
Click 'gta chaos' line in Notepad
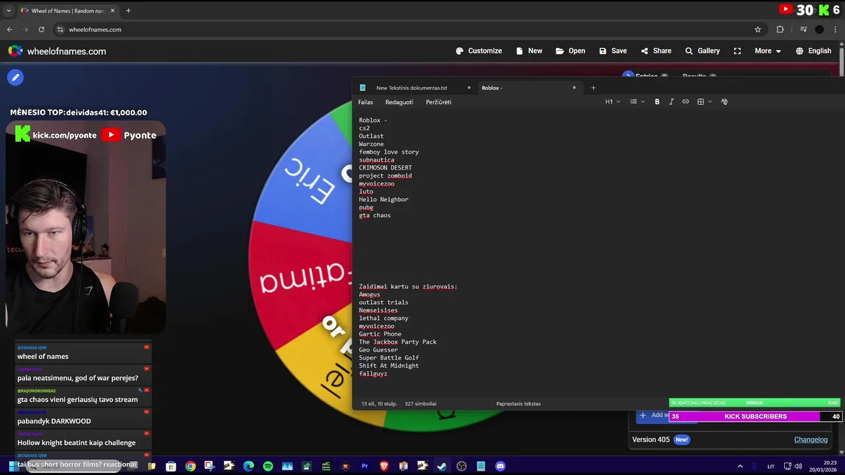375,215
